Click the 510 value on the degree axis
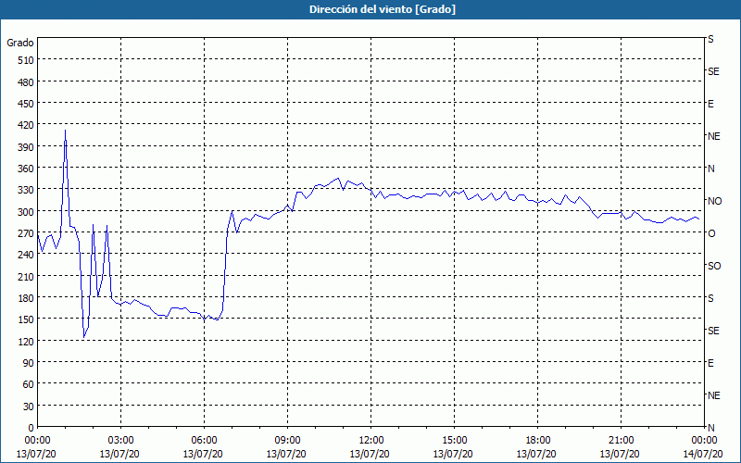The image size is (741, 463). point(27,60)
